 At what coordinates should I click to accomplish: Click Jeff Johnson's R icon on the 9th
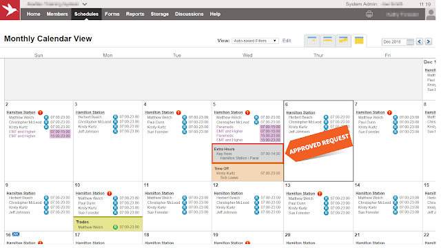pyautogui.click(x=46, y=212)
